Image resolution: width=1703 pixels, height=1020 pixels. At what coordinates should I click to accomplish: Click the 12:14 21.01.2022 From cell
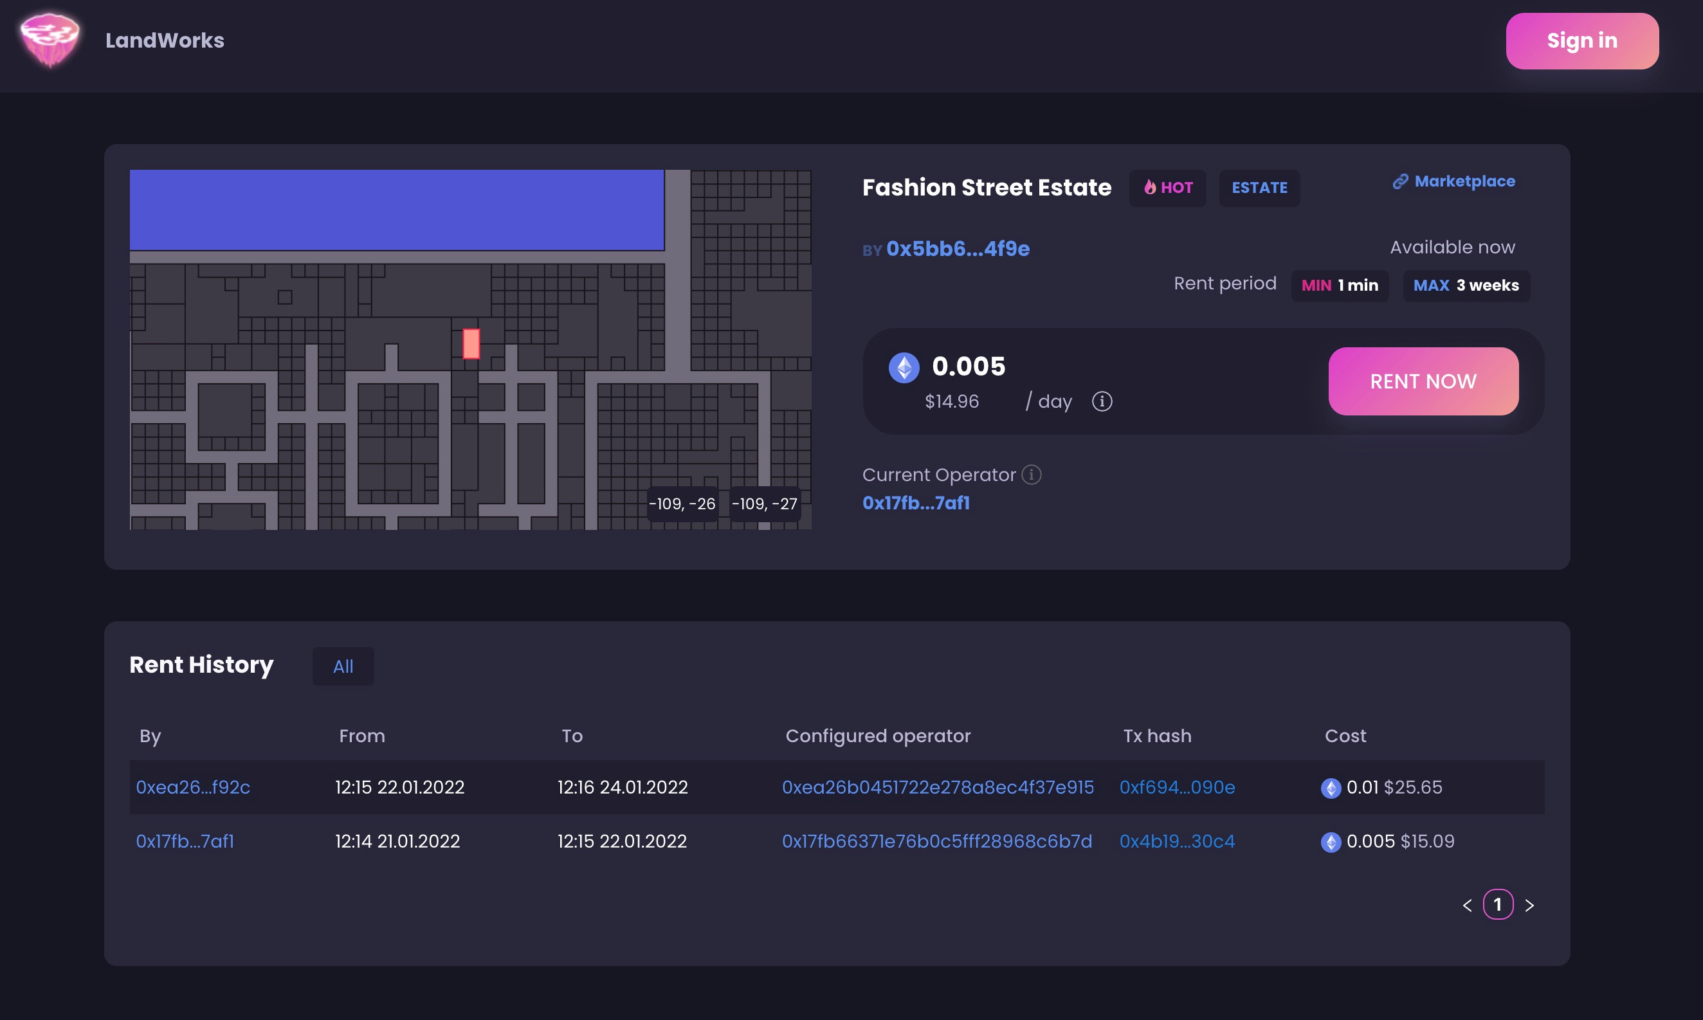click(397, 841)
